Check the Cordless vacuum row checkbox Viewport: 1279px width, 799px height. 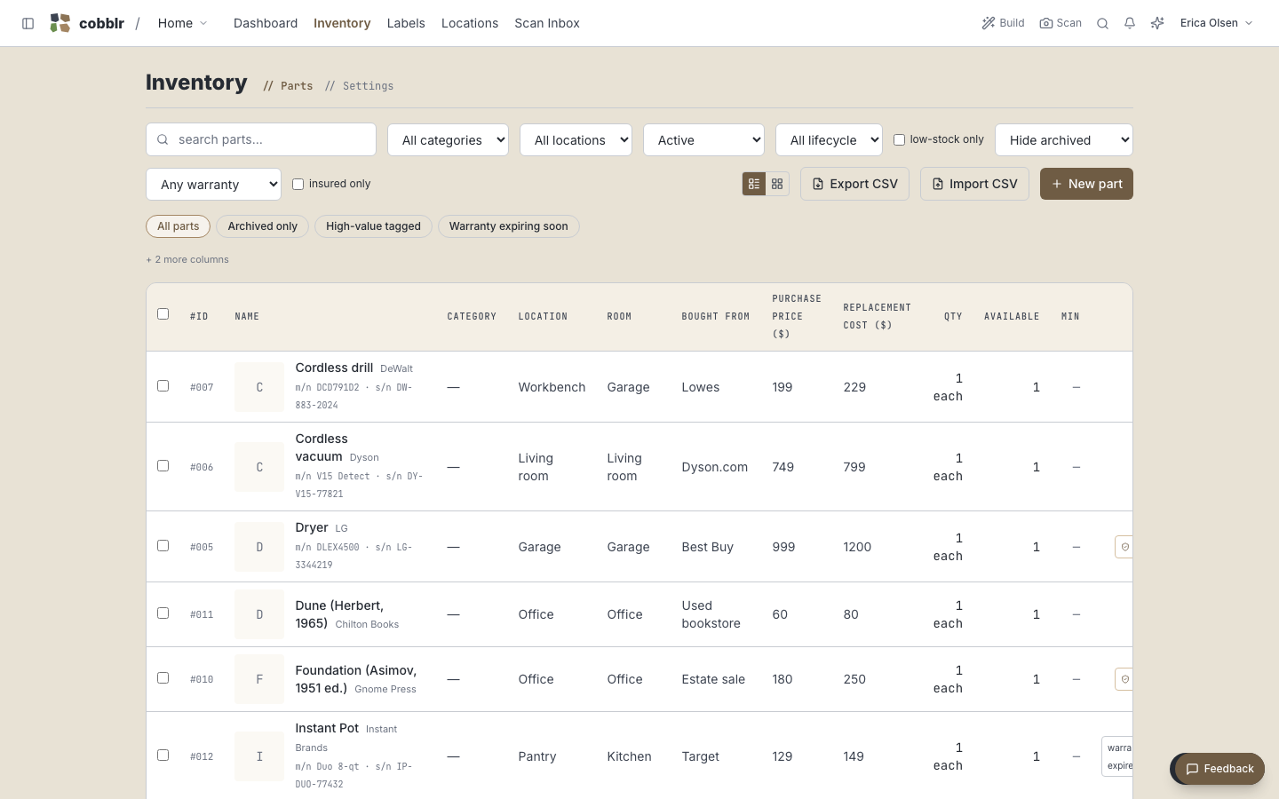(163, 465)
